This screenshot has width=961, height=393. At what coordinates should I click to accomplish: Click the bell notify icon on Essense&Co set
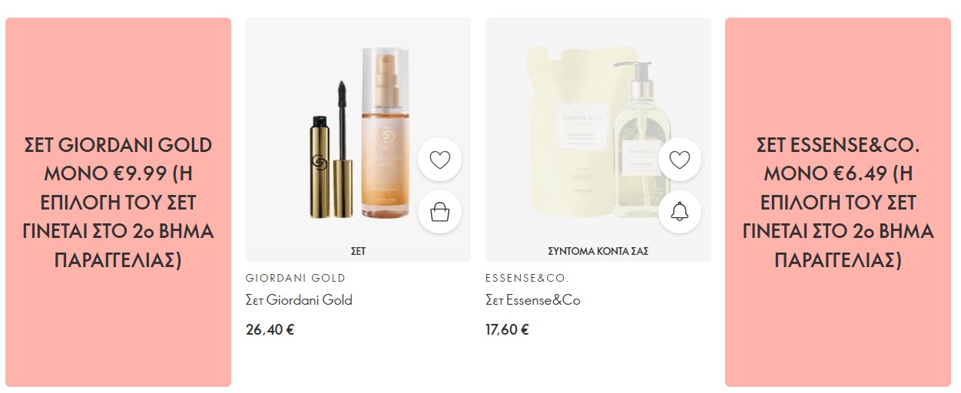click(680, 212)
